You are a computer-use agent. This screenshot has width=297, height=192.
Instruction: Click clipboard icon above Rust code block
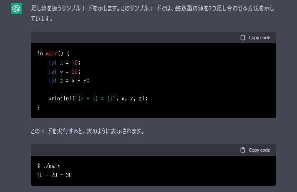[x=243, y=37]
